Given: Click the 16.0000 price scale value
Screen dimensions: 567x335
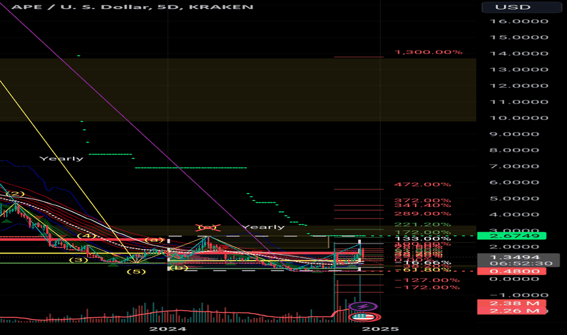Looking at the screenshot, I should tap(519, 21).
